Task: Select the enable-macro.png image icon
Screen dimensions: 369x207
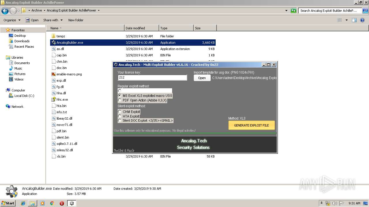Action: pos(53,74)
